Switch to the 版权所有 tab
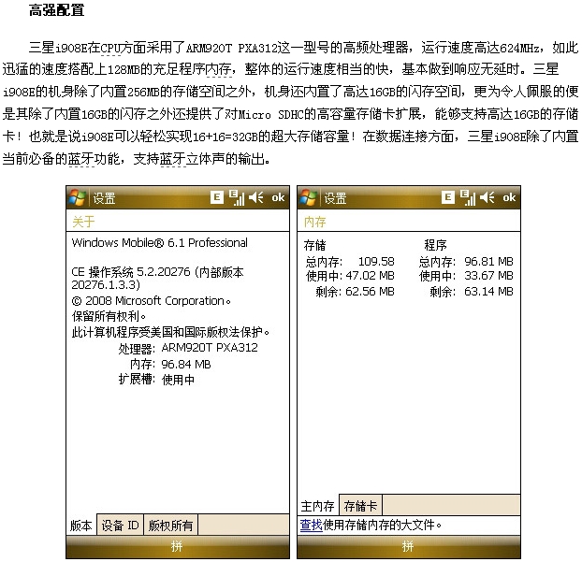Image resolution: width=582 pixels, height=562 pixels. [x=170, y=525]
